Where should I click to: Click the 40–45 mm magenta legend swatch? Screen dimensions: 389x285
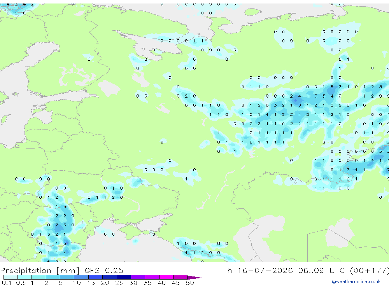coord(166,277)
